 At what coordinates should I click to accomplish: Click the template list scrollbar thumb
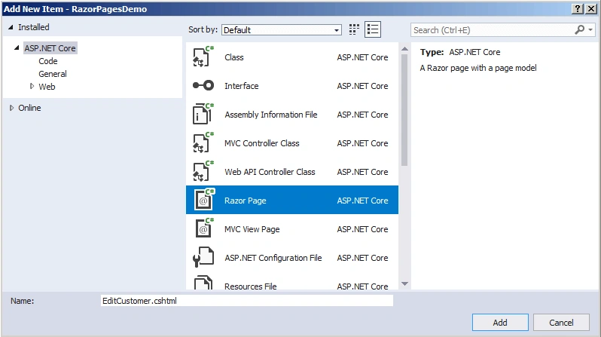click(x=404, y=110)
